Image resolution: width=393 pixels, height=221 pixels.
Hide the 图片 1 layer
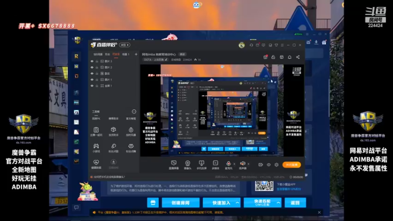coord(92,80)
